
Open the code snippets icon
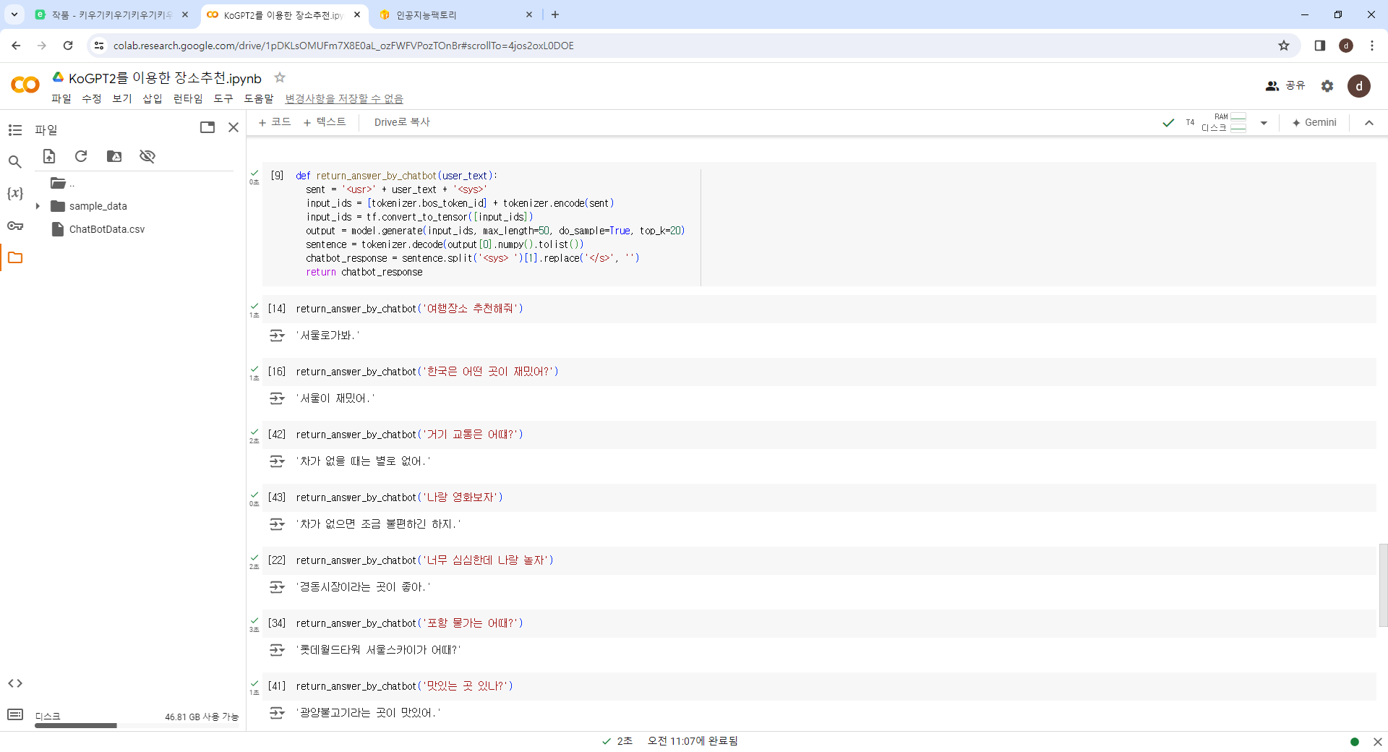(x=15, y=683)
